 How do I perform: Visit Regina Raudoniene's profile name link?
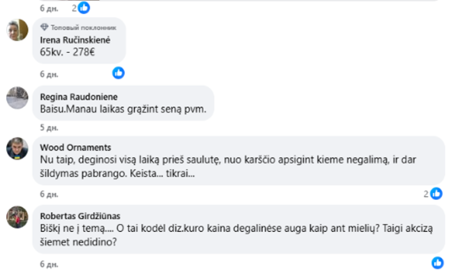tap(79, 97)
